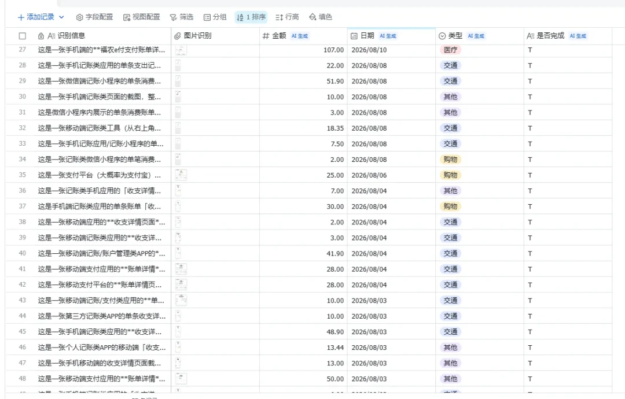Select the 其他 tag in row 30

pyautogui.click(x=450, y=97)
